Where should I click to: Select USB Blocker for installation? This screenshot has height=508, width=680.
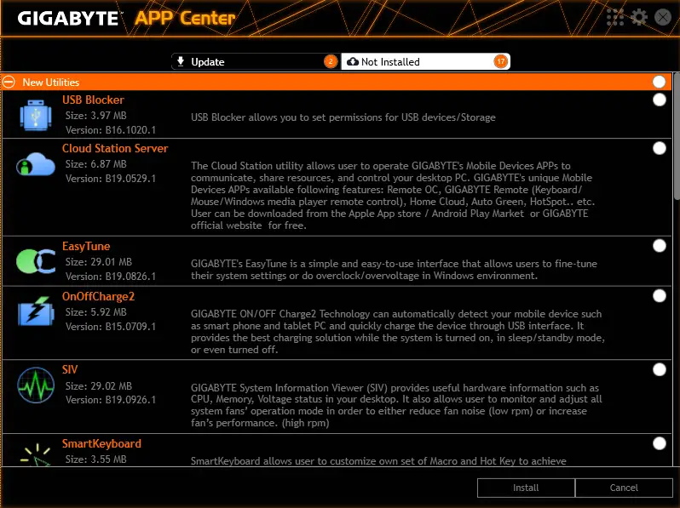[x=660, y=100]
